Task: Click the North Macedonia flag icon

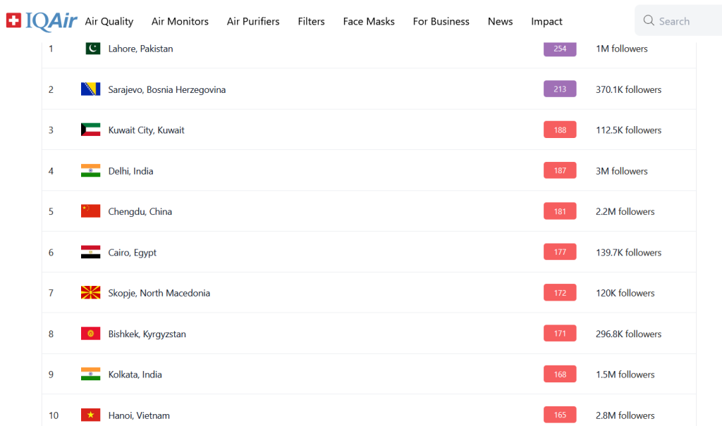Action: 90,293
